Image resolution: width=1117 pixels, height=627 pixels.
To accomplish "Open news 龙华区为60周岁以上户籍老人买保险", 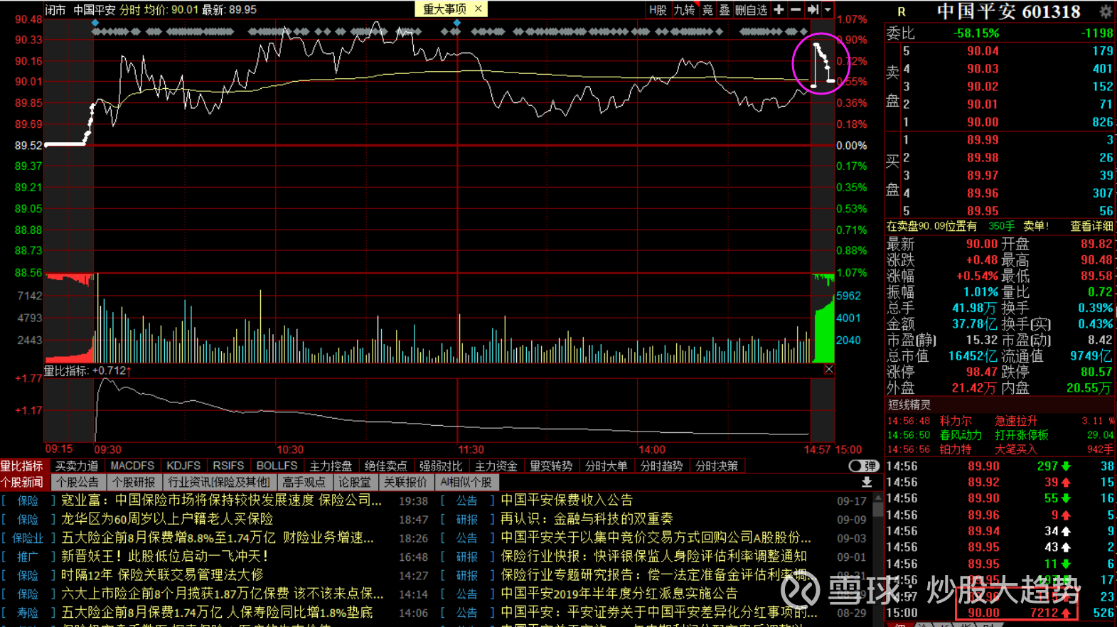I will coord(167,519).
